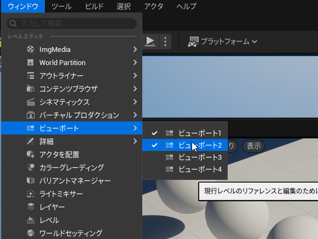
Task: Click the 表示 viewport button
Action: (254, 146)
